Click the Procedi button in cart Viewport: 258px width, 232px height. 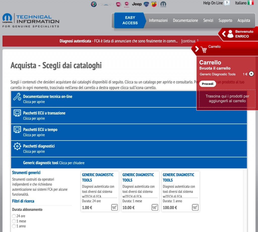click(x=208, y=84)
